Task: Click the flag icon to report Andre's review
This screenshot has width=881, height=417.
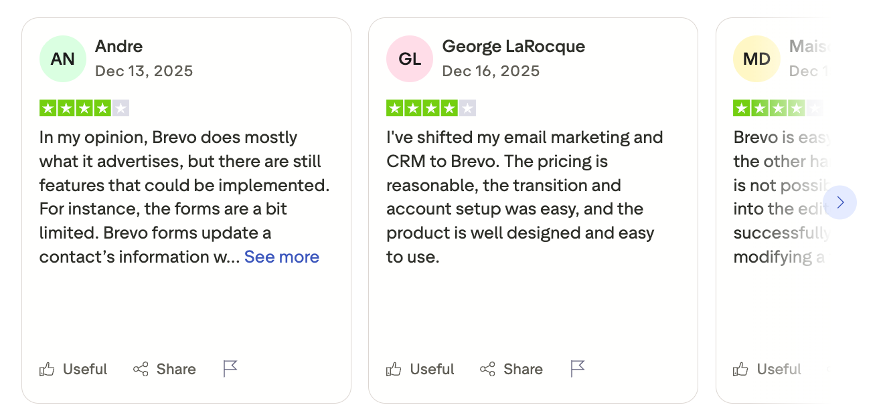Action: (x=230, y=368)
